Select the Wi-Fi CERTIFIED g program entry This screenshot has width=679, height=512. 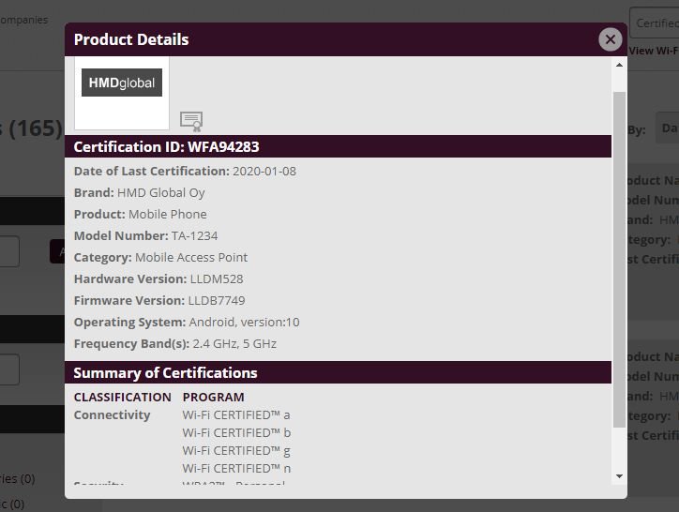(x=236, y=451)
